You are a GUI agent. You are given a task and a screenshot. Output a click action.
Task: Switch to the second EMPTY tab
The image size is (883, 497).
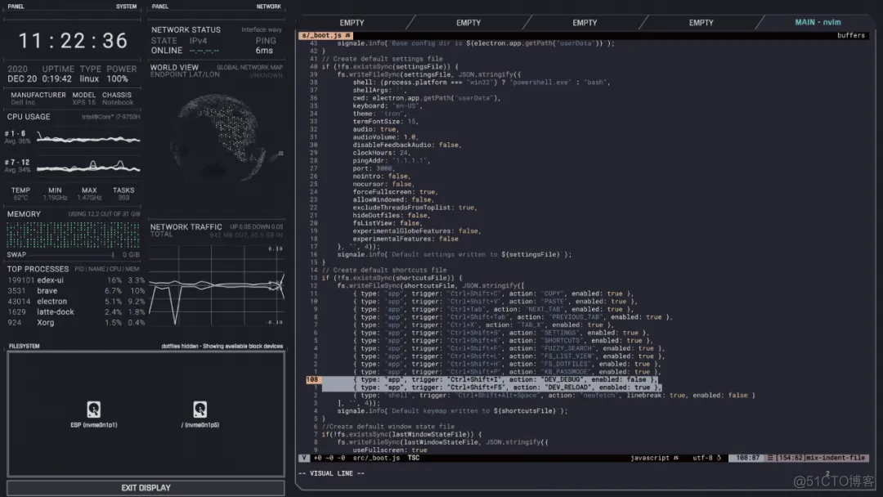(x=468, y=23)
